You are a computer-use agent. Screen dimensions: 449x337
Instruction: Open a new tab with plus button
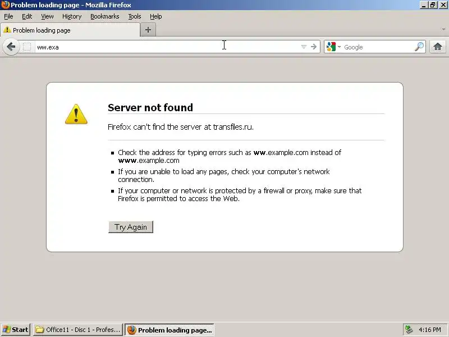click(x=148, y=30)
